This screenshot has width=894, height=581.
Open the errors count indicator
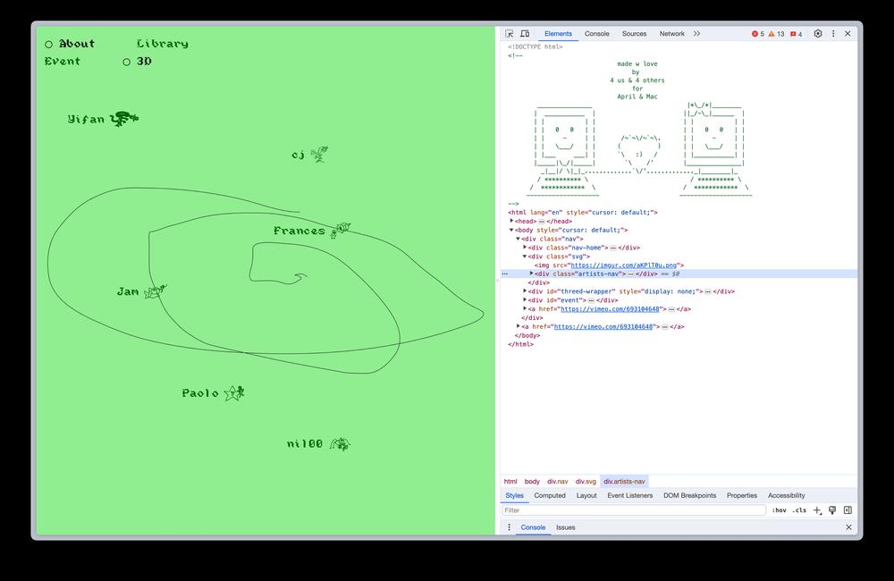758,34
